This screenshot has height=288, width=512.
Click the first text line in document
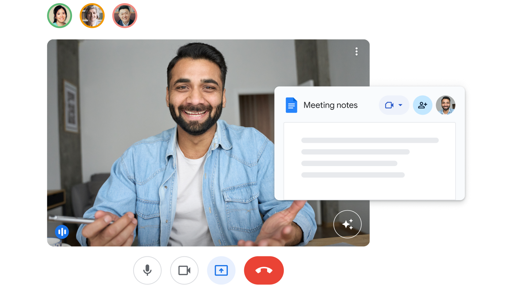point(370,140)
